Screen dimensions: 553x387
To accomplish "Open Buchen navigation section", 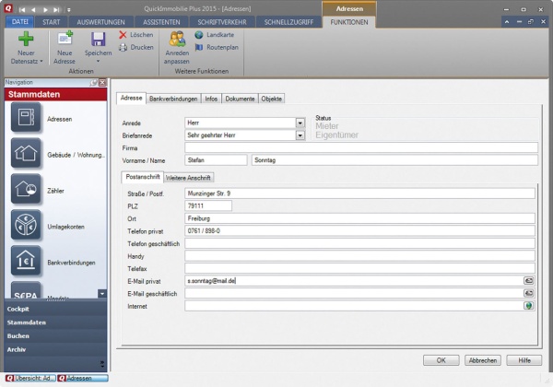I will tap(55, 336).
